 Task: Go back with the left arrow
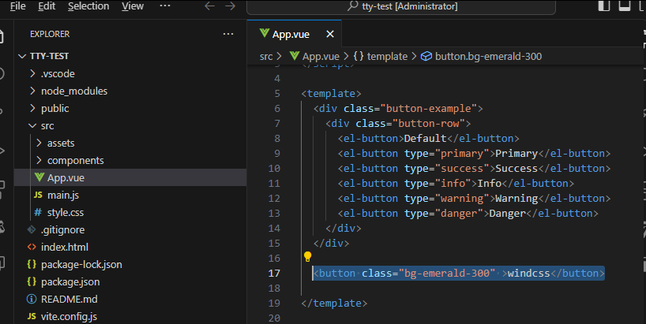point(210,6)
